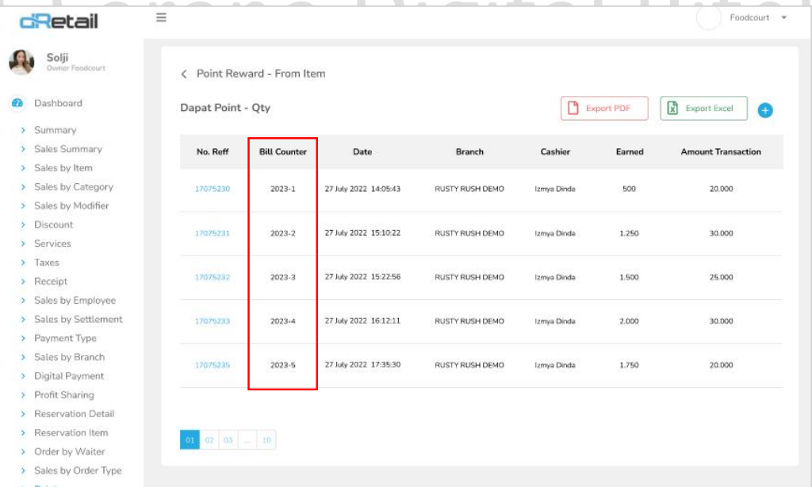Click the back arrow beside Point Reward

184,74
